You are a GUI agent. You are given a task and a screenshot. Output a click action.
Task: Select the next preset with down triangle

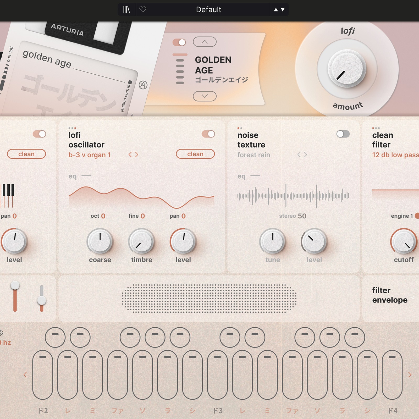point(283,10)
